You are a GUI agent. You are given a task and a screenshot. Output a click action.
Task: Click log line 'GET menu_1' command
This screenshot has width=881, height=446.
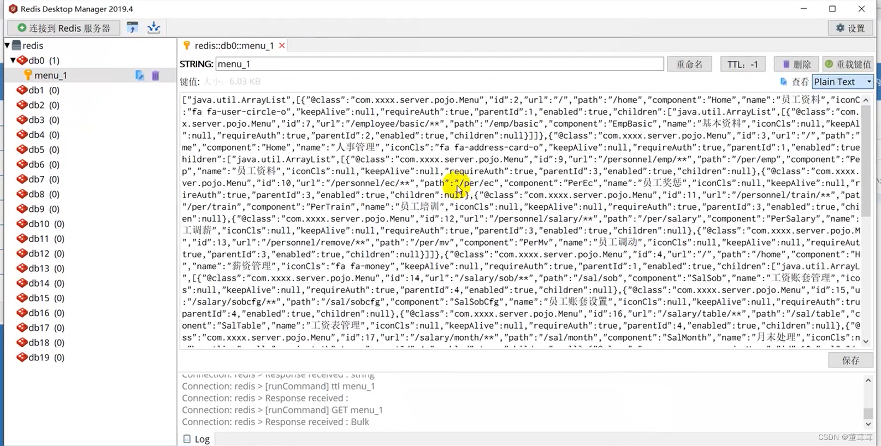[x=282, y=410]
